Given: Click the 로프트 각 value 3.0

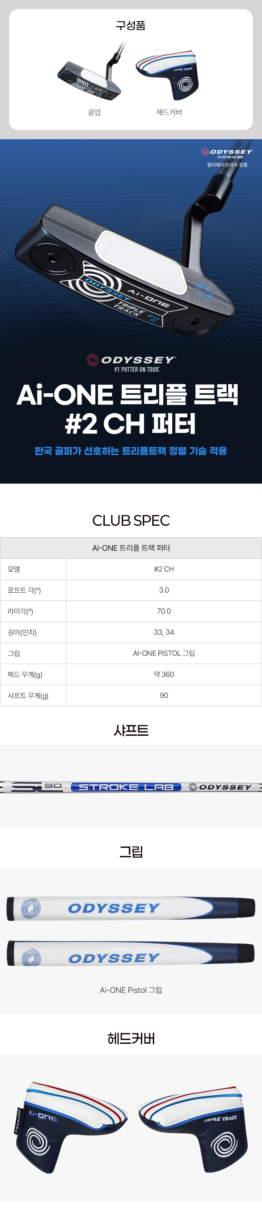Looking at the screenshot, I should pyautogui.click(x=164, y=590).
